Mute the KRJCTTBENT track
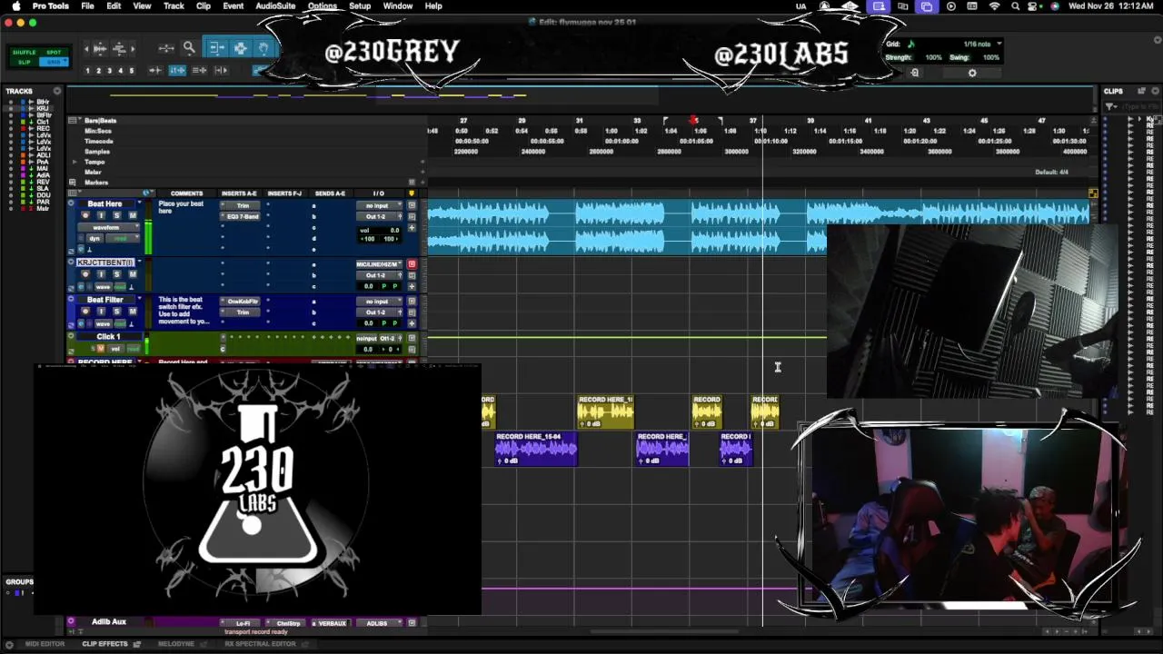 pos(132,274)
